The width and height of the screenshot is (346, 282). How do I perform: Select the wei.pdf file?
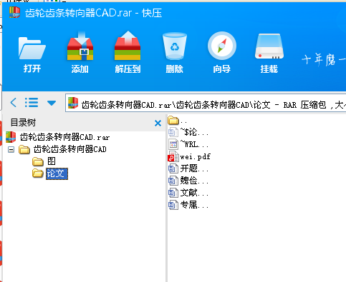[189, 156]
